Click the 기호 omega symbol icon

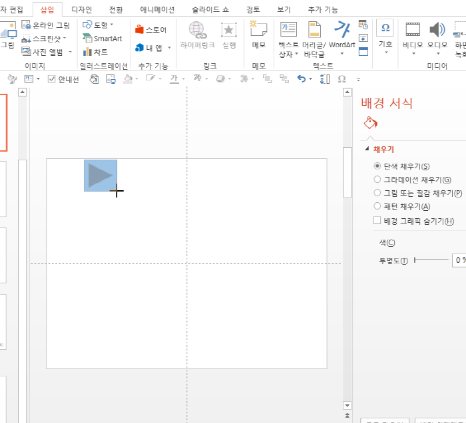click(385, 28)
